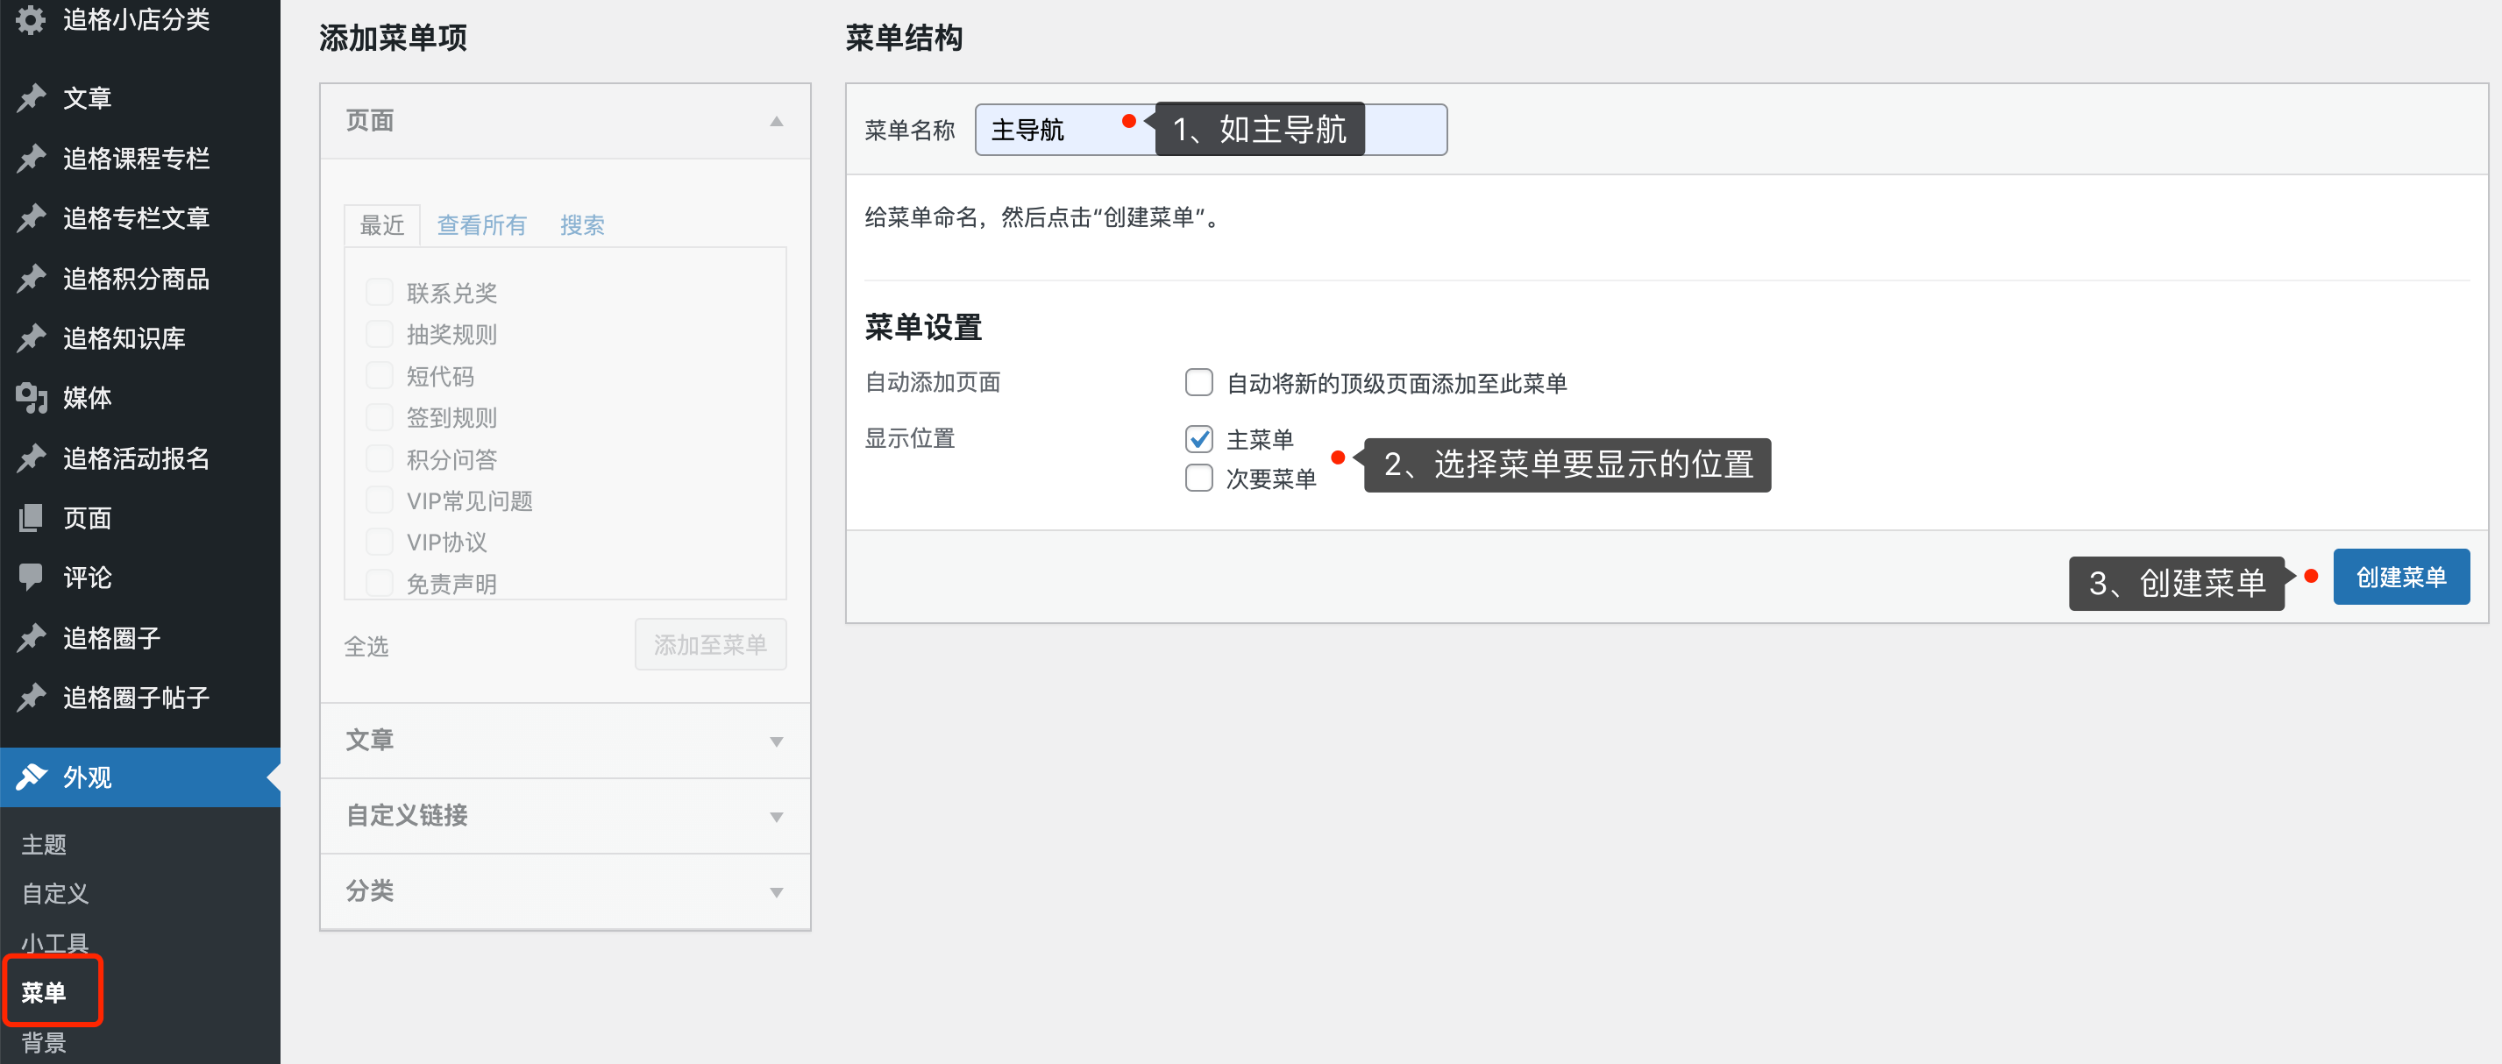Select the 最近 tab
Image resolution: width=2502 pixels, height=1064 pixels.
381,225
